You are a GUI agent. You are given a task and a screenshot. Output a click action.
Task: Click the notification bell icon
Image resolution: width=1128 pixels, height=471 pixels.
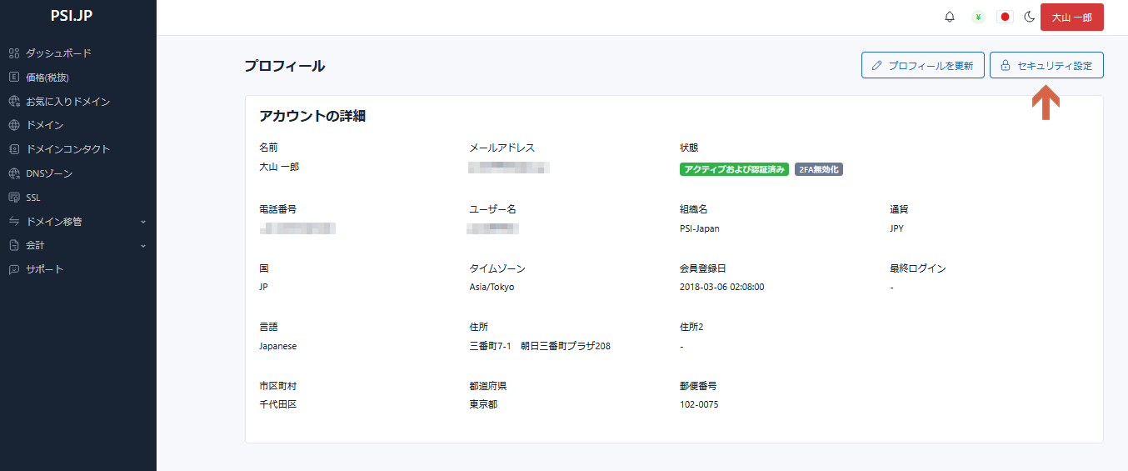(950, 18)
